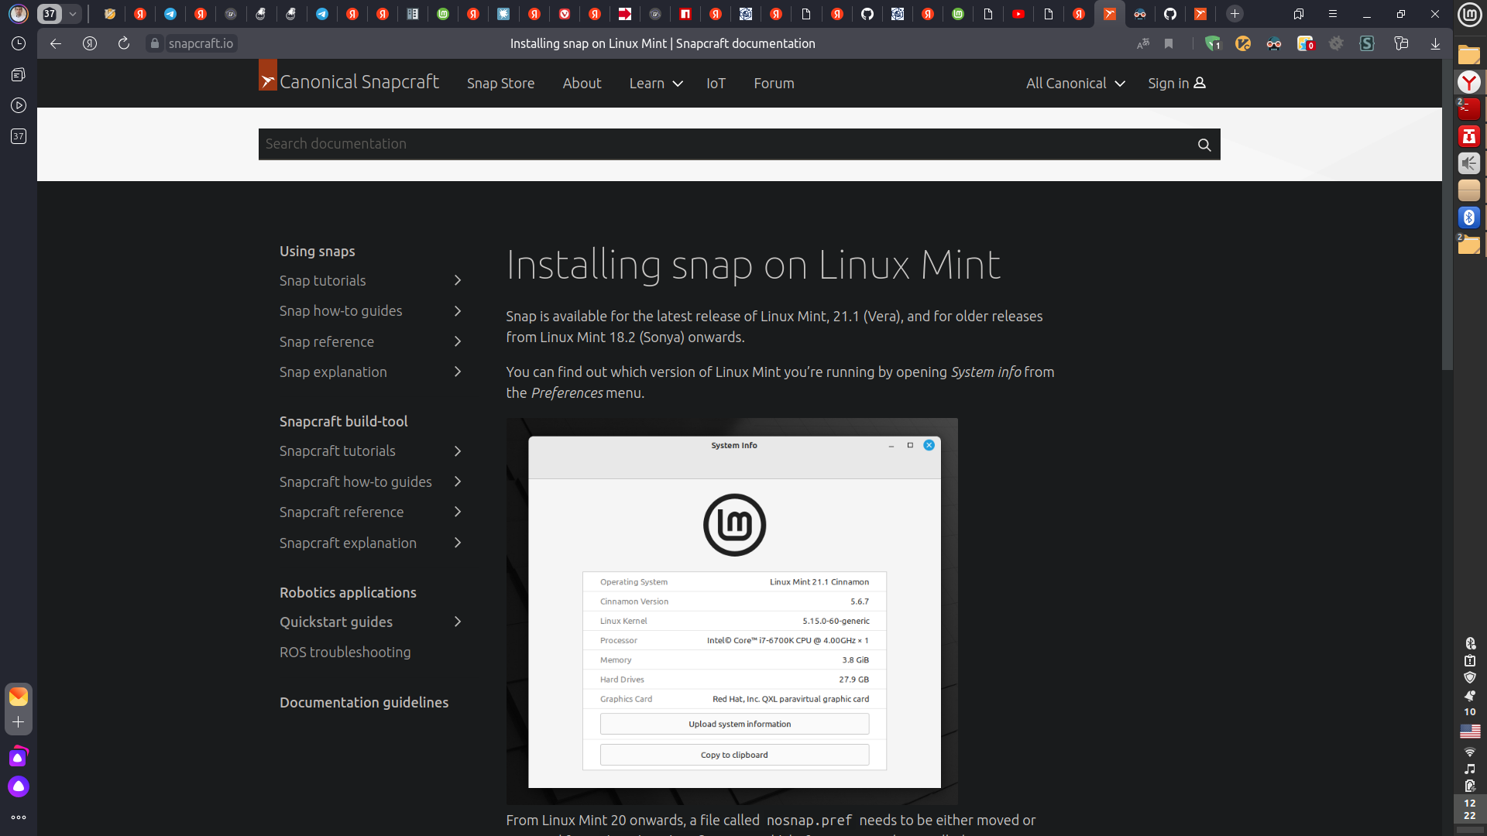The image size is (1487, 836).
Task: Click the downloads arrow icon in the toolbar
Action: coord(1437,44)
